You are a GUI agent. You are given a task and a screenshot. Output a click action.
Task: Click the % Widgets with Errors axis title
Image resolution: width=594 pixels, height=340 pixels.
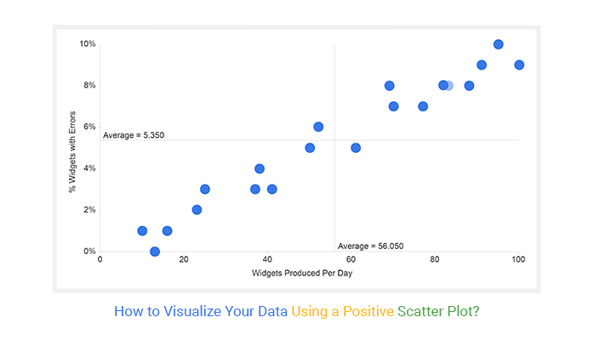pos(72,152)
